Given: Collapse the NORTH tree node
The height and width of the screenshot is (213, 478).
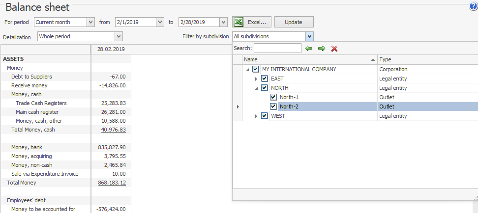Looking at the screenshot, I should click(256, 88).
